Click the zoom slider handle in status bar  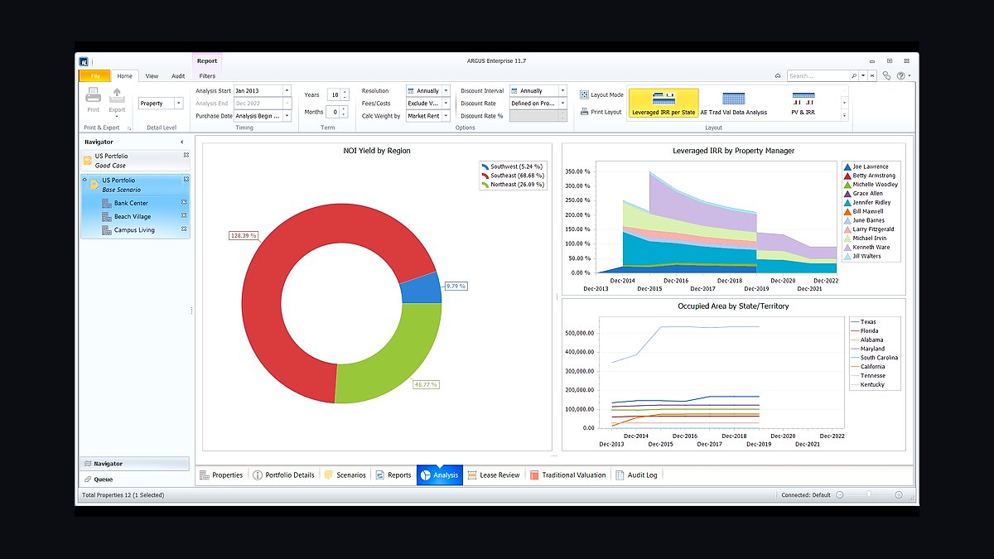868,494
